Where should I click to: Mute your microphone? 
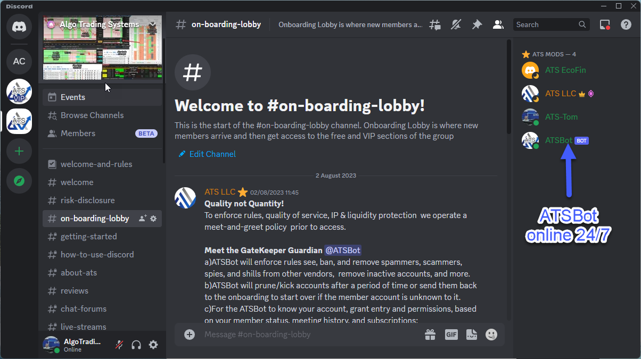118,345
